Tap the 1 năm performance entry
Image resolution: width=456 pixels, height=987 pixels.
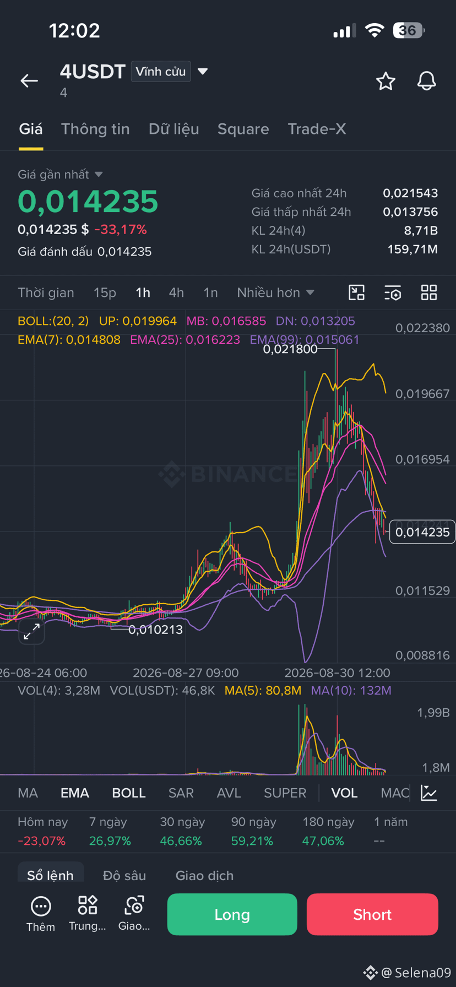(390, 831)
